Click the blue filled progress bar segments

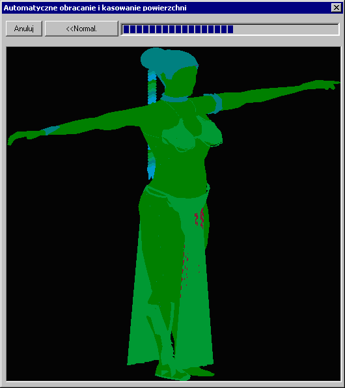coord(178,29)
